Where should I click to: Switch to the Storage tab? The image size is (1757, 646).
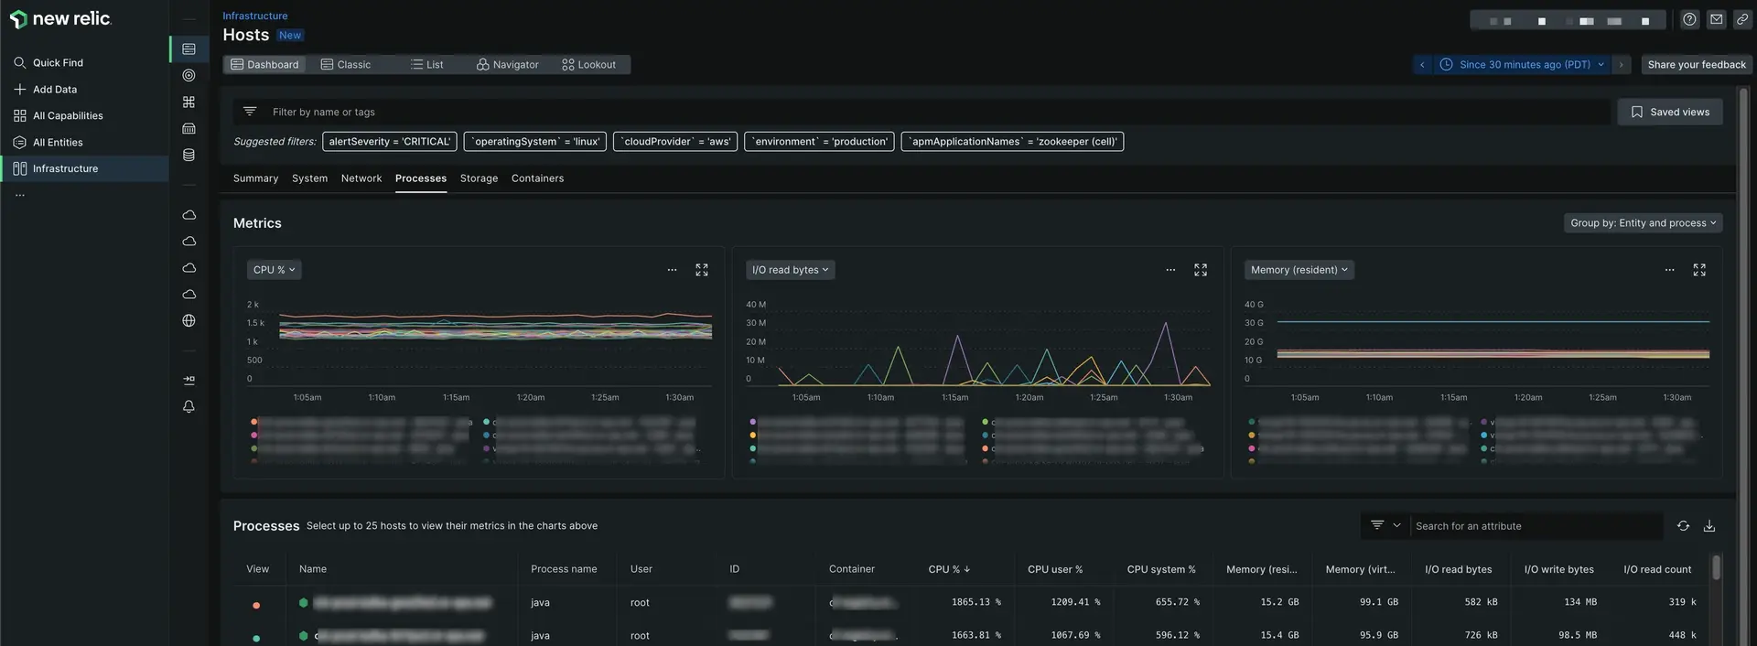point(479,178)
